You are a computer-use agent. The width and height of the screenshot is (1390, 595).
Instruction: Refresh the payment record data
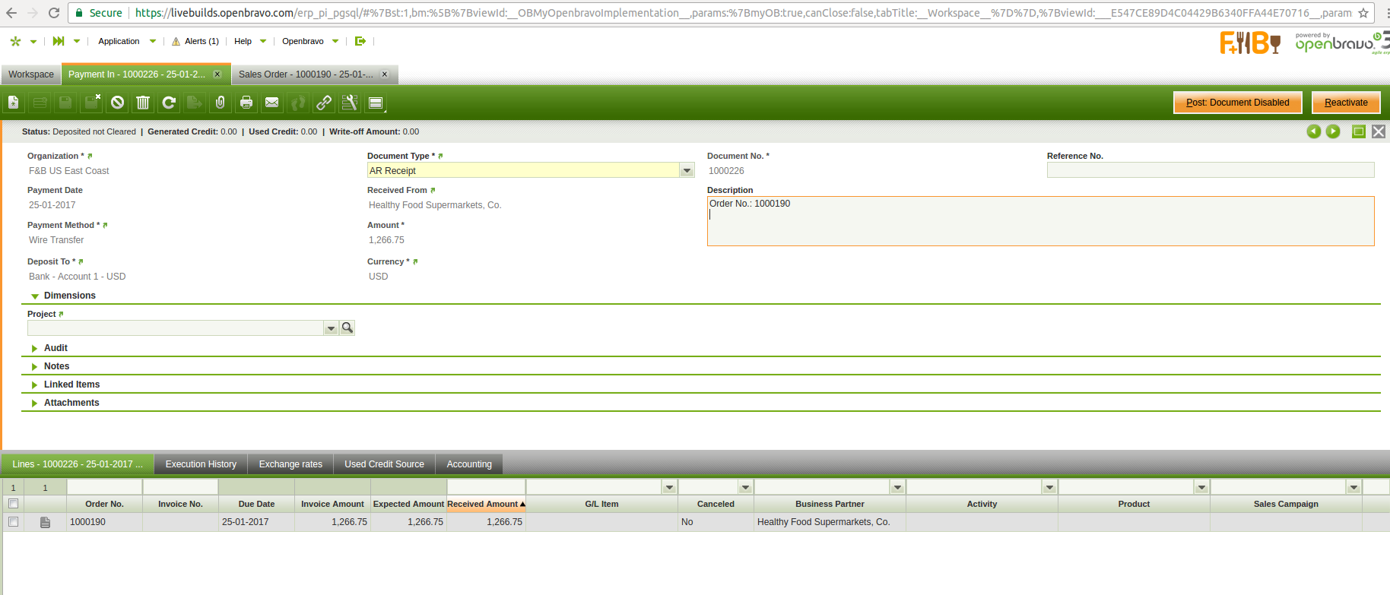(169, 103)
